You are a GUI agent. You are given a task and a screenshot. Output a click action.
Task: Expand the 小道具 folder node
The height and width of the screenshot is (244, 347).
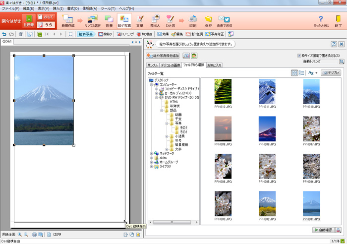click(167, 136)
